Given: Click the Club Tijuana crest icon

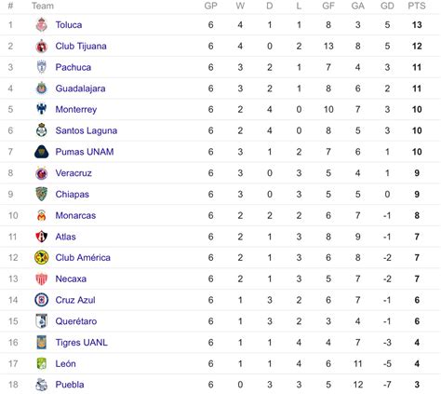Looking at the screenshot, I should point(42,47).
